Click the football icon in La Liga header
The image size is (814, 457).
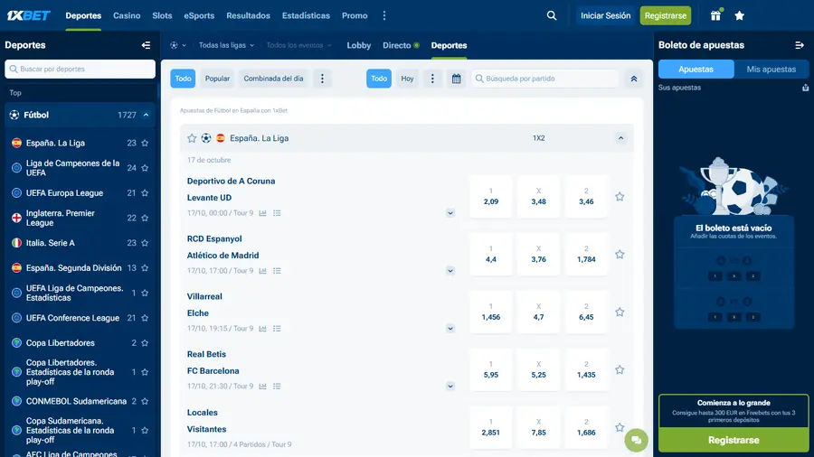tap(206, 138)
